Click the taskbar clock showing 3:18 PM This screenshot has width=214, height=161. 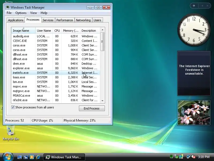[x=204, y=157]
